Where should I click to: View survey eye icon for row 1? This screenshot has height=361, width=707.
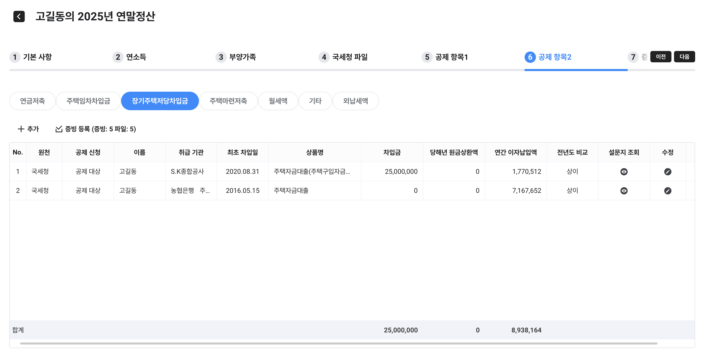(624, 172)
